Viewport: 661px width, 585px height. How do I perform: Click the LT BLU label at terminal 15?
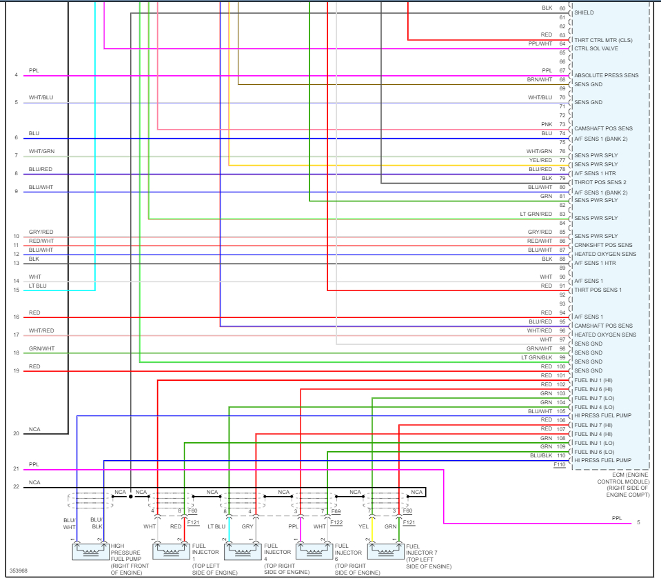click(37, 286)
